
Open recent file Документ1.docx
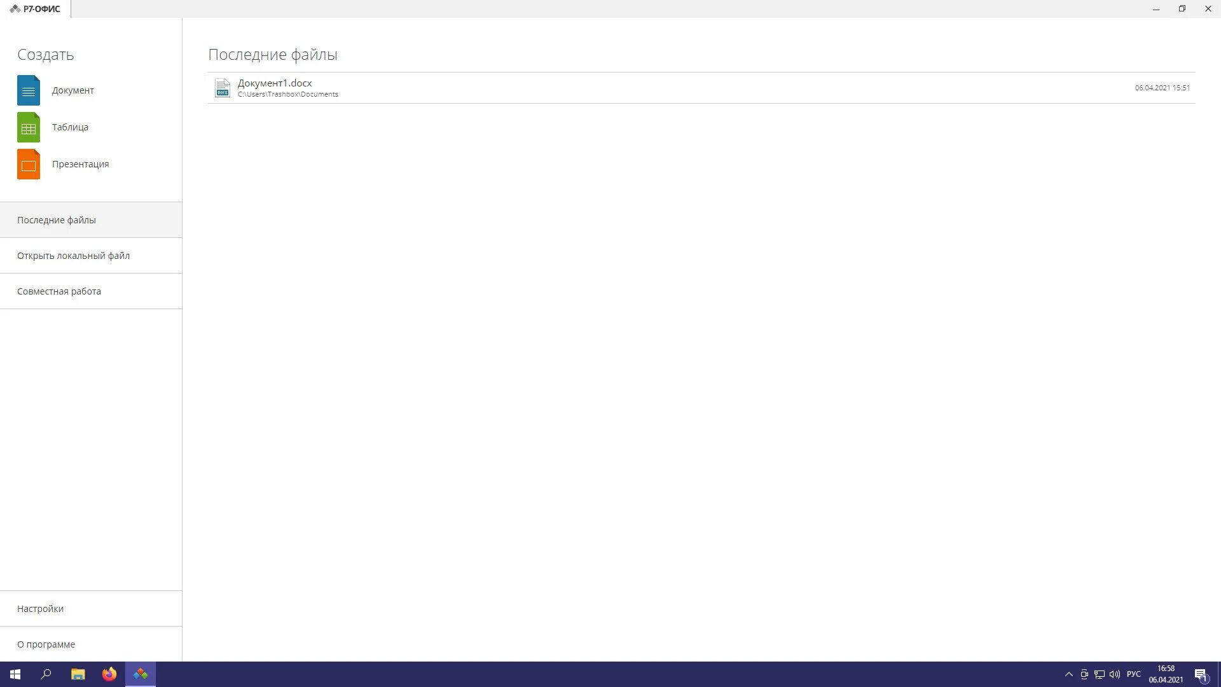click(275, 83)
